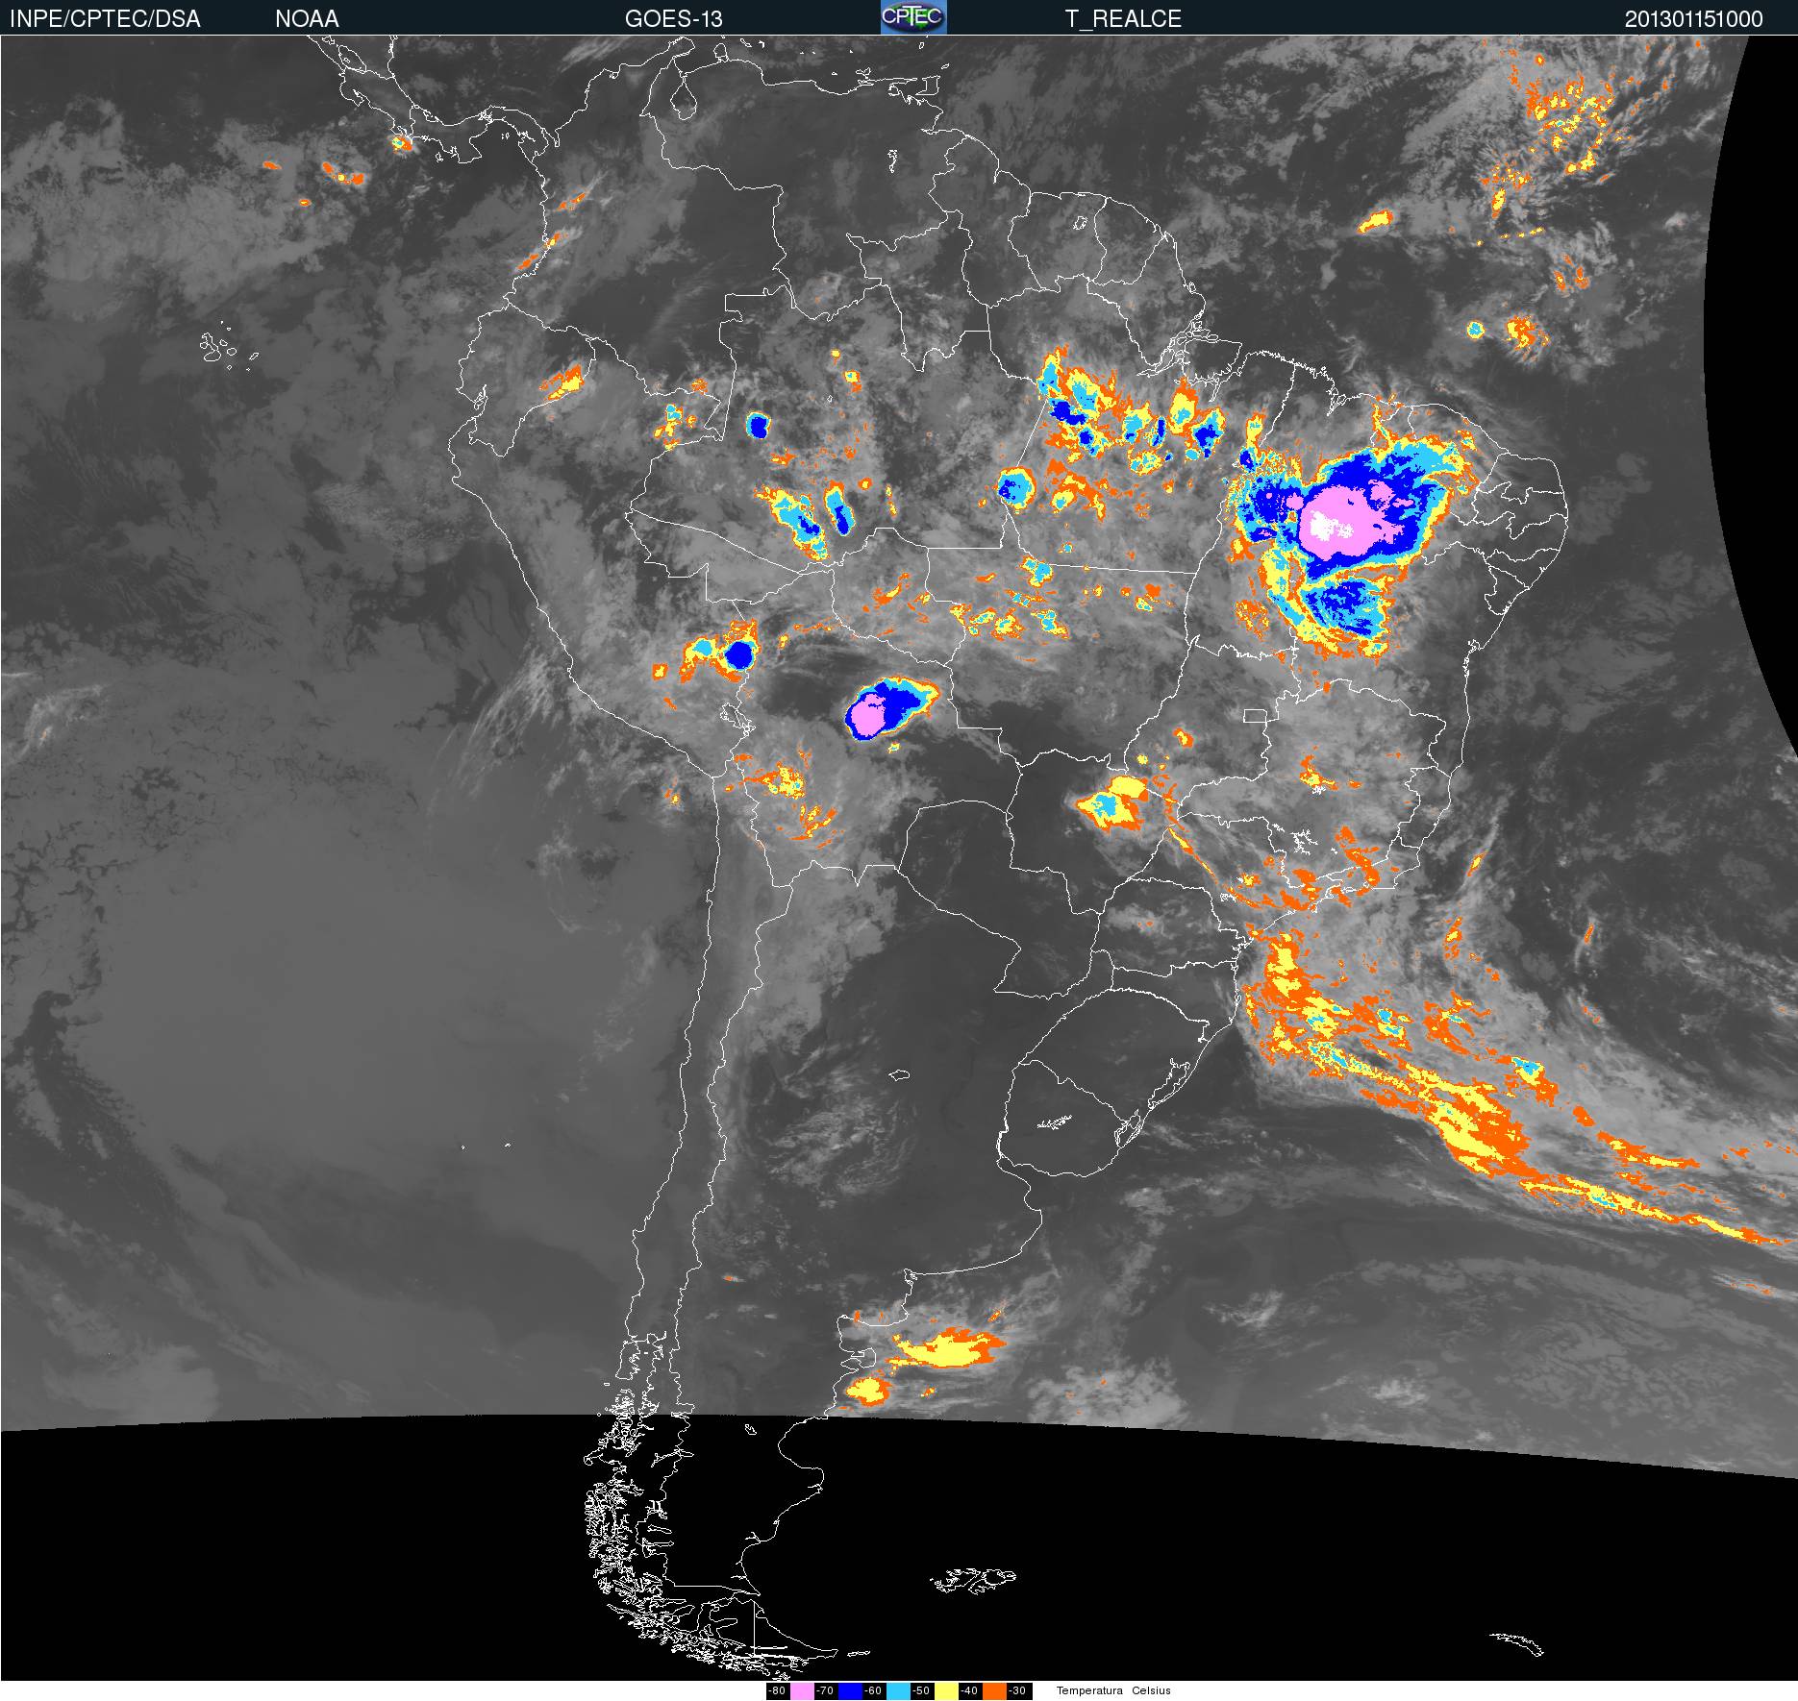Click the -80 legend value
The image size is (1798, 1701).
(x=777, y=1691)
